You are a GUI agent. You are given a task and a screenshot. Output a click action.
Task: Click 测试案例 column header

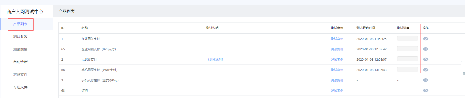tap(337, 28)
